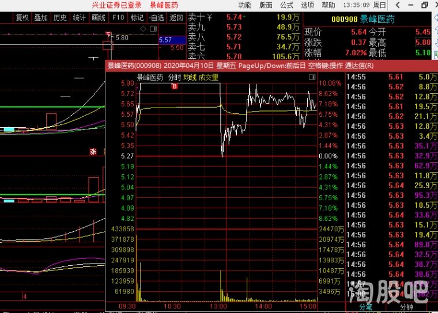Open the 公式 menu
Viewport: 438px width, 313px height.
point(286,5)
